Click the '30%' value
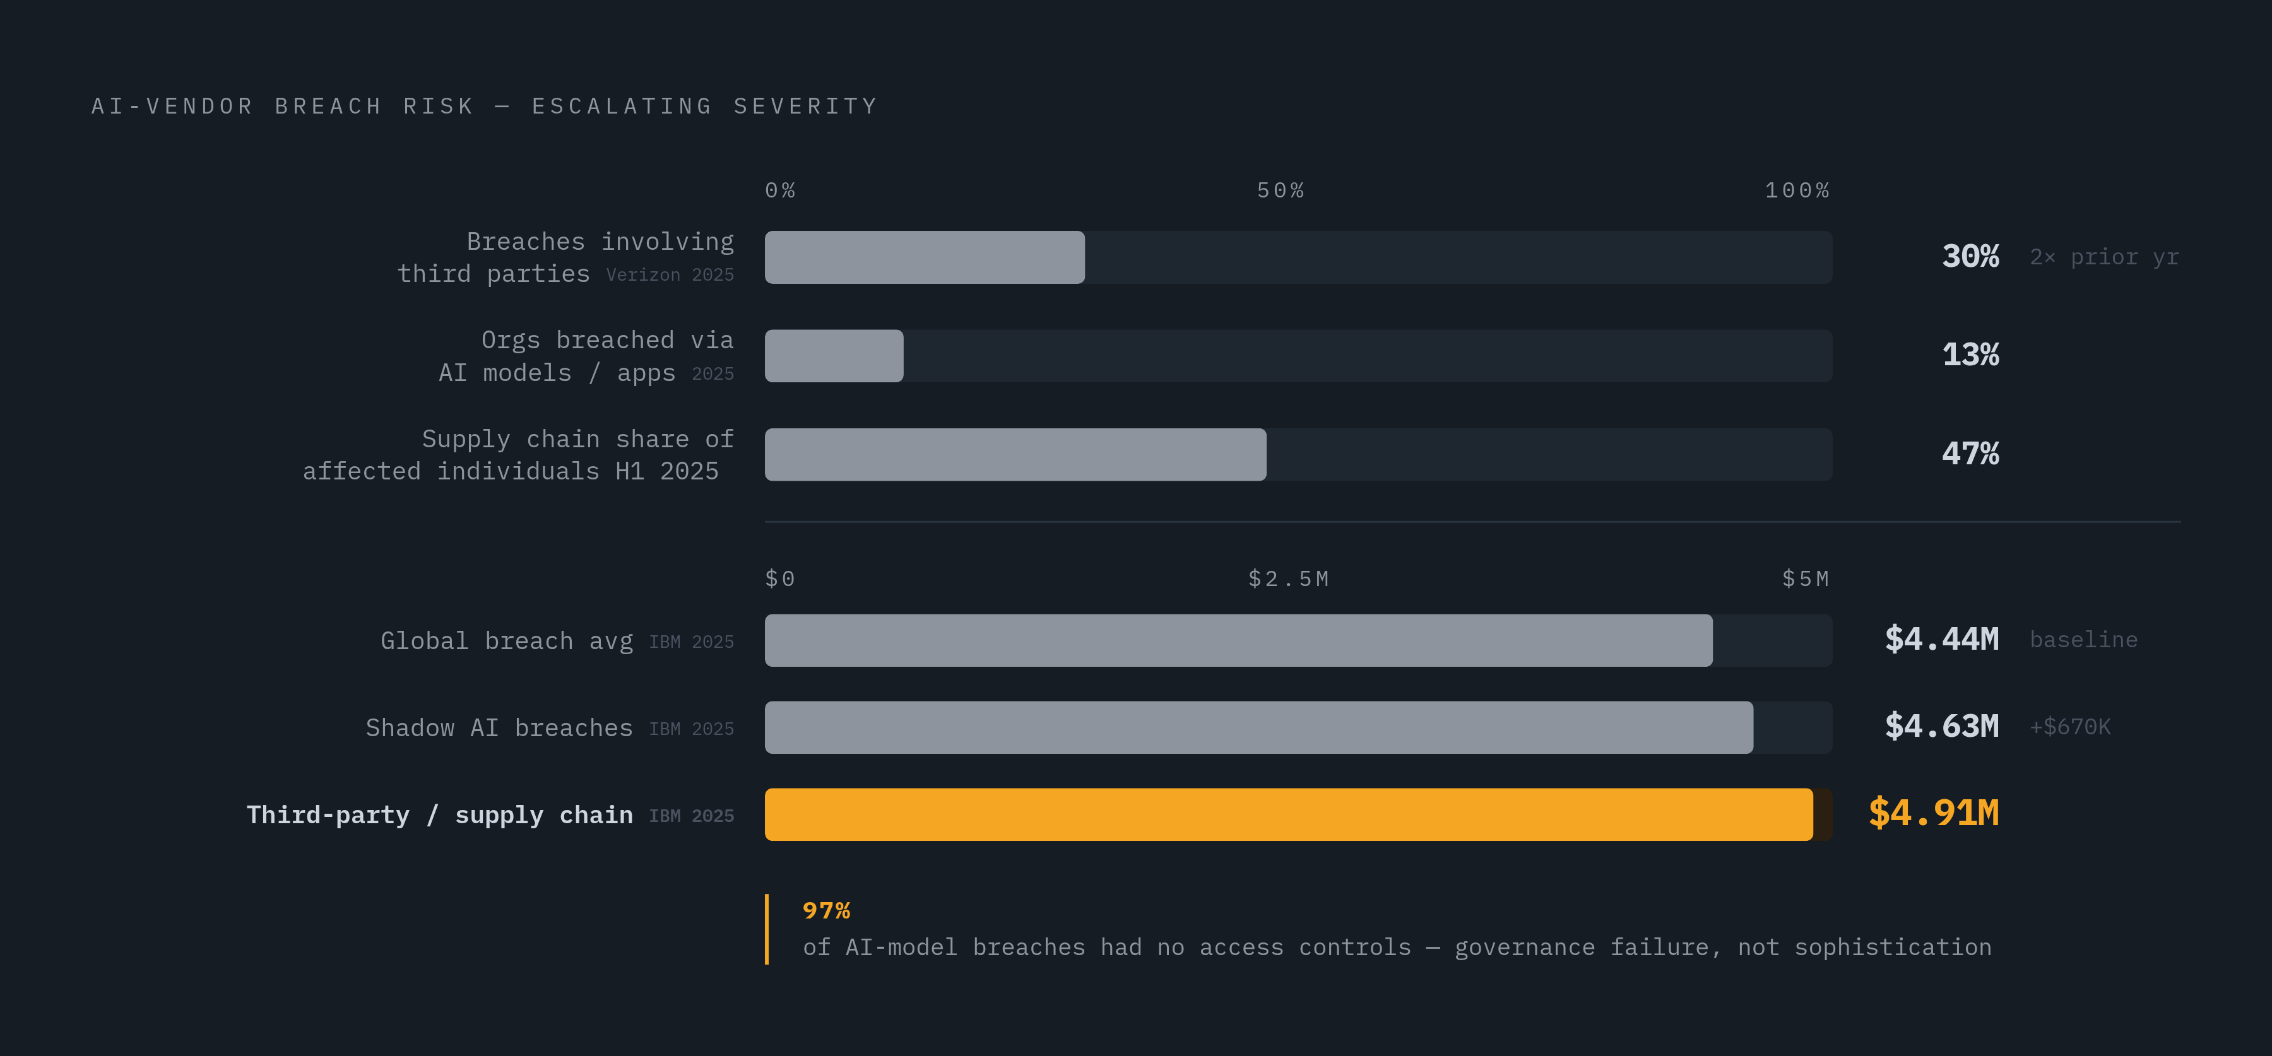Image resolution: width=2272 pixels, height=1056 pixels. click(1970, 257)
